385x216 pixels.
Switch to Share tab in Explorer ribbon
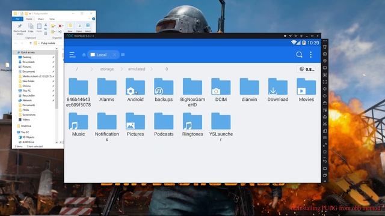[41, 19]
